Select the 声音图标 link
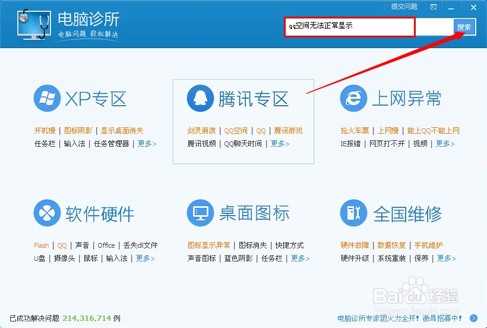 [x=201, y=258]
